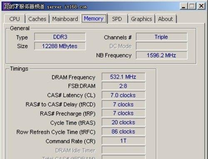The image size is (208, 159).
Task: Switch to the CPU tab
Action: (x=15, y=19)
